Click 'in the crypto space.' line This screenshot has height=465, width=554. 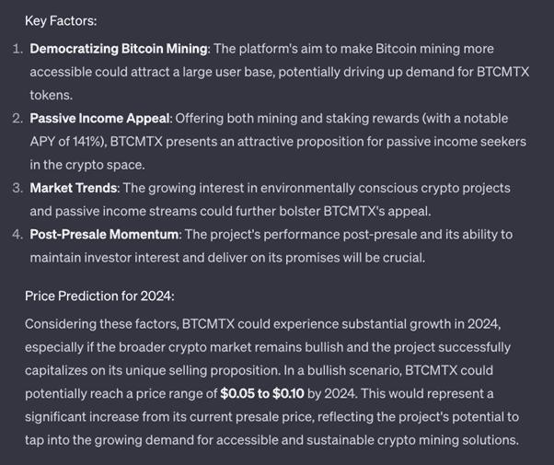tap(87, 165)
